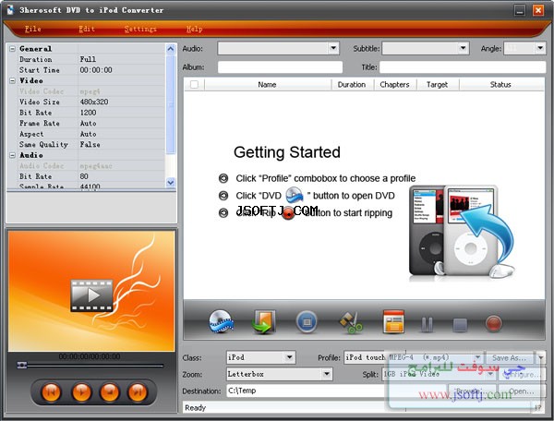Click properties panel scroll down arrow
This screenshot has width=554, height=421.
170,182
